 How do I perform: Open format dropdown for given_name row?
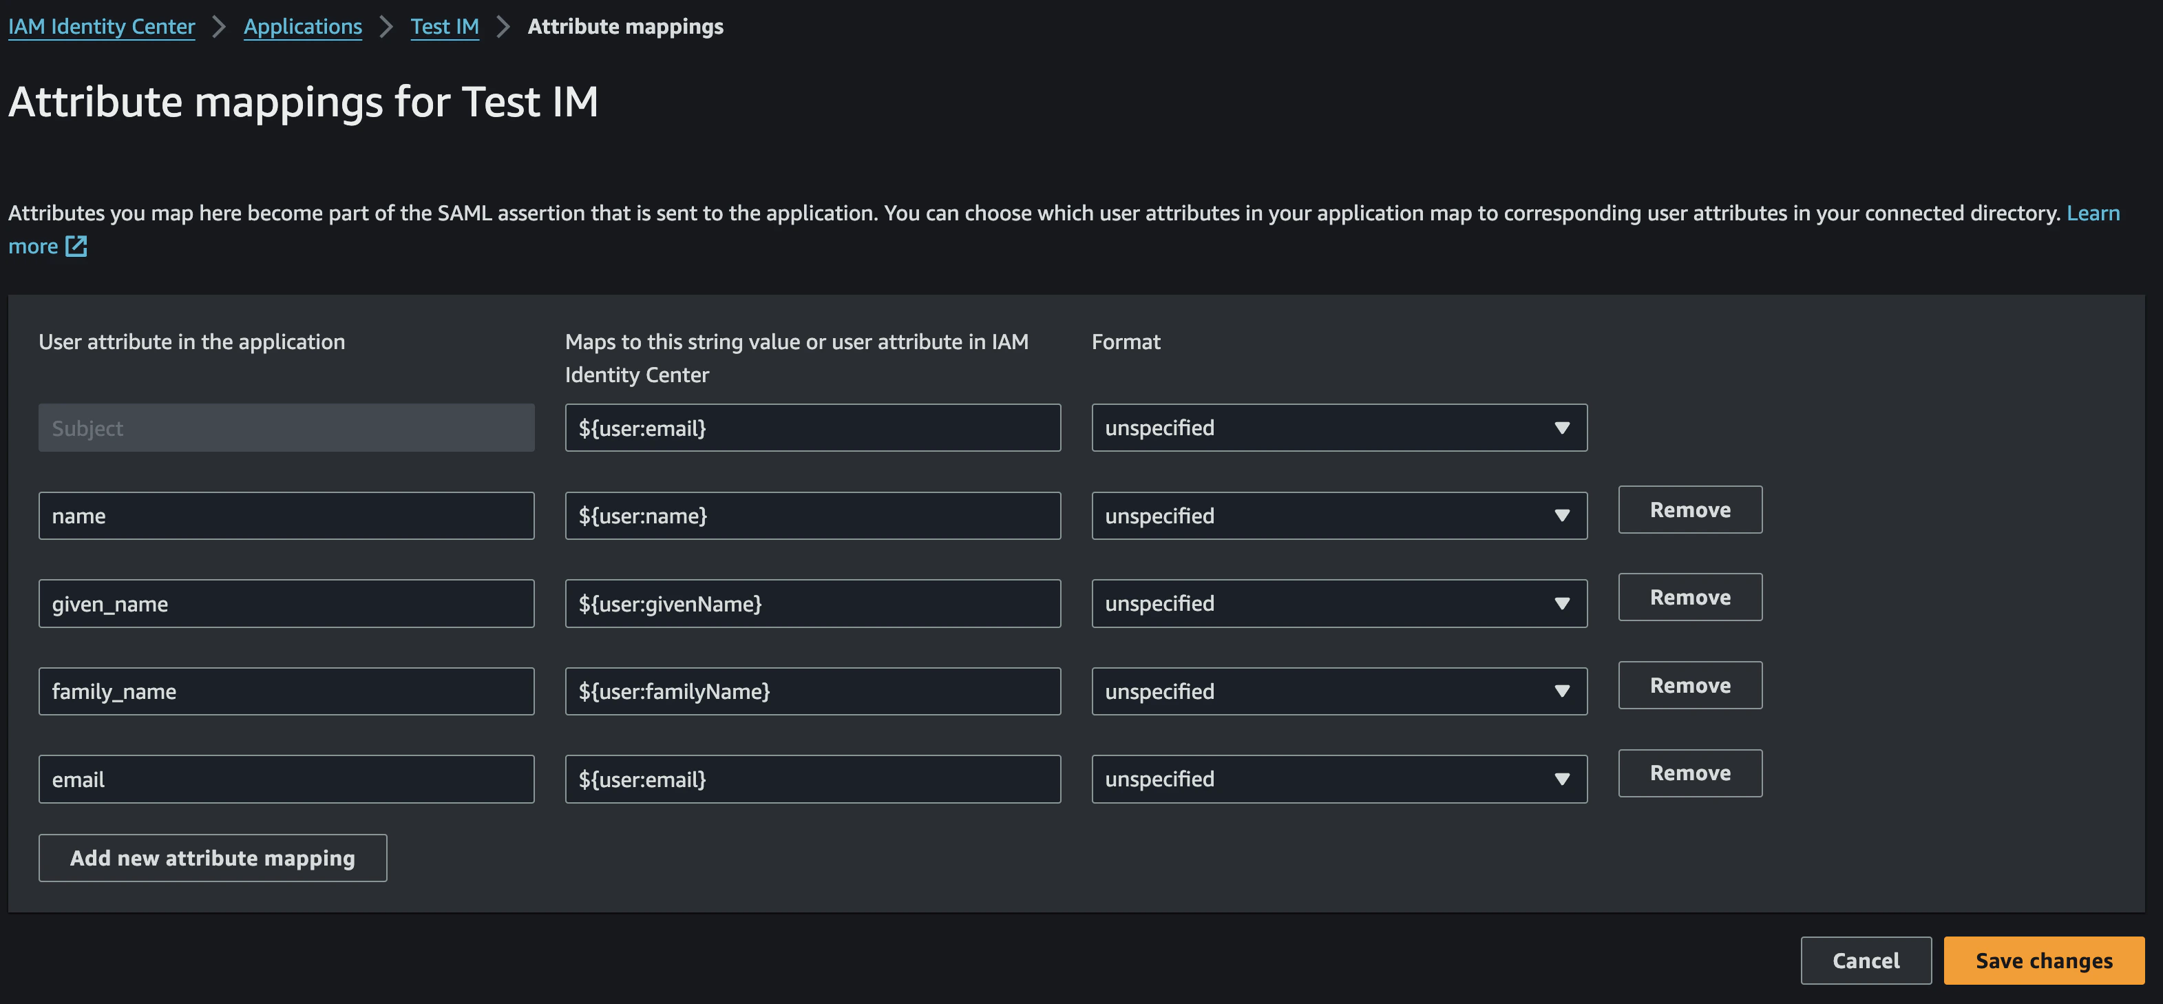coord(1338,603)
